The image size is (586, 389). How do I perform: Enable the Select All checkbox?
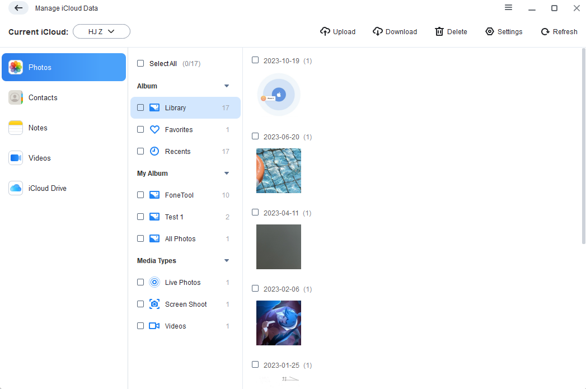[x=140, y=63]
